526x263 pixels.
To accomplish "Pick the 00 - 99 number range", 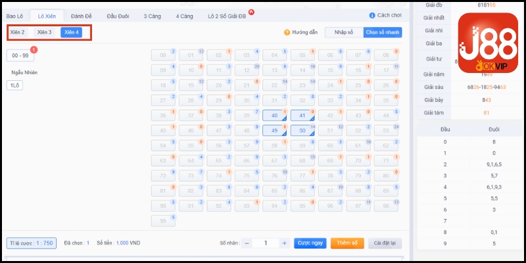I will 20,56.
